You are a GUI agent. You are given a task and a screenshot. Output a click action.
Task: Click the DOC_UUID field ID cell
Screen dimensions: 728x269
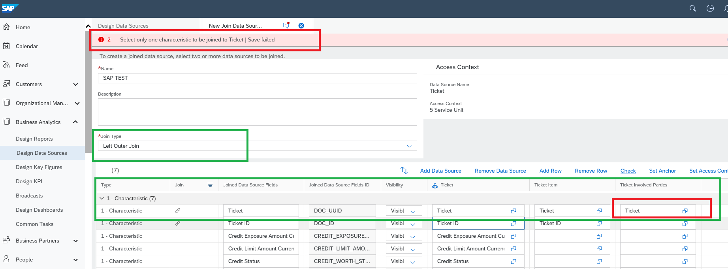342,211
